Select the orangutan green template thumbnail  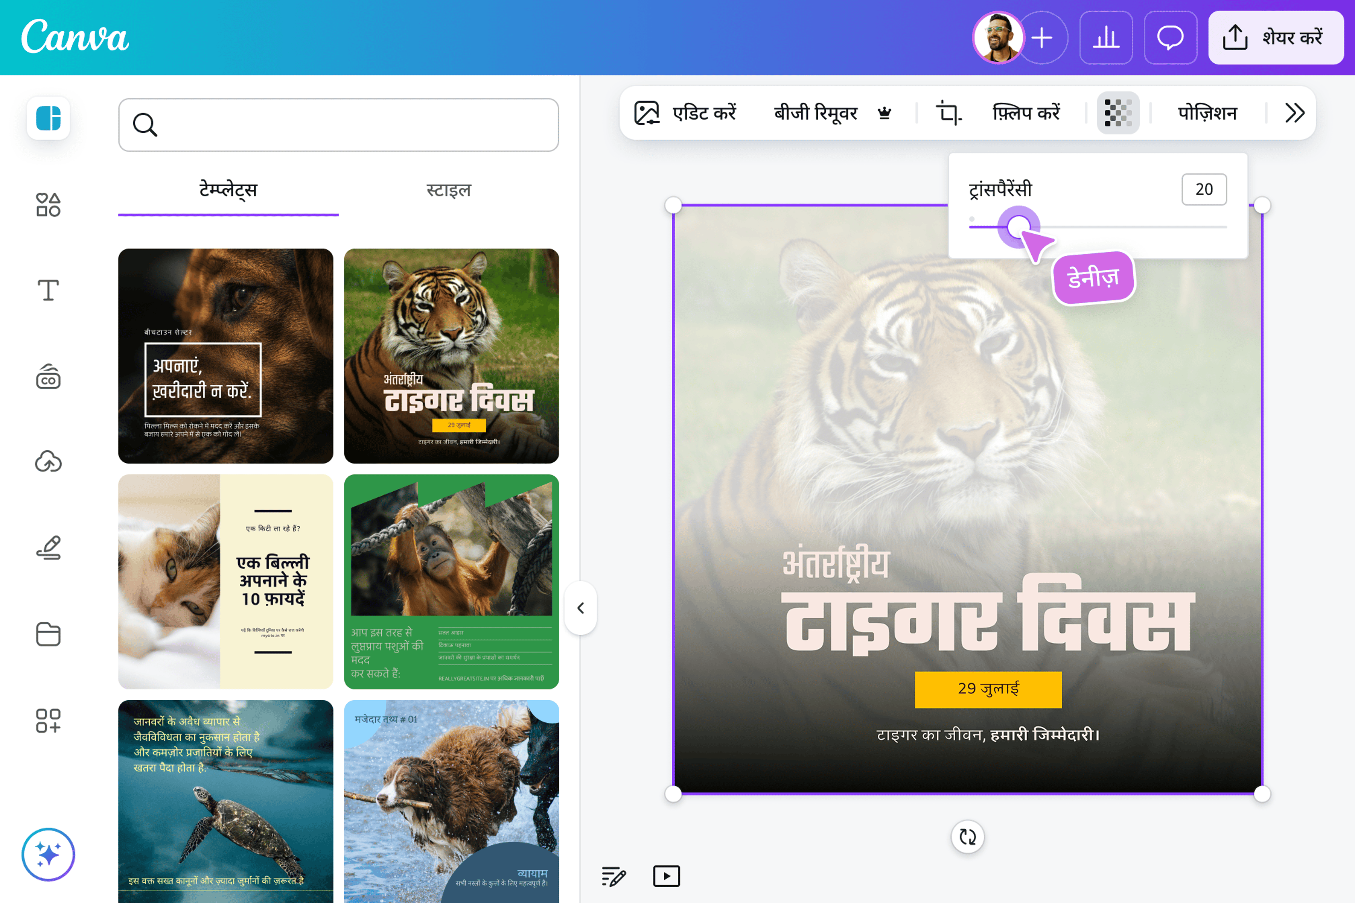pyautogui.click(x=452, y=582)
